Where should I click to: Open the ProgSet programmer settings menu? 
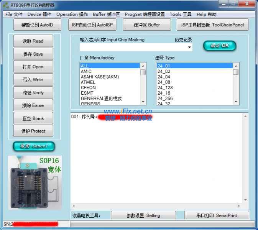145,15
